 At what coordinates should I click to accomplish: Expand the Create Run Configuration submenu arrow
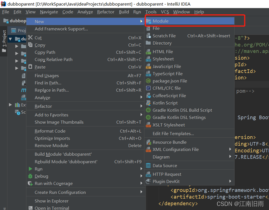141,192
